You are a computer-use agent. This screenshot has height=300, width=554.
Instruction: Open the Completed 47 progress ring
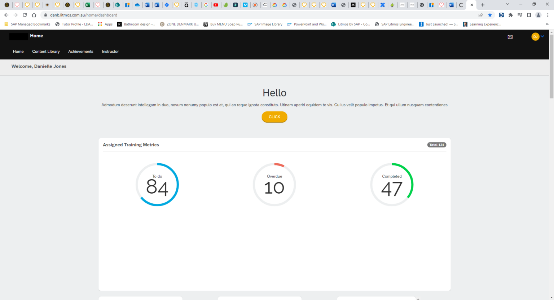[392, 185]
